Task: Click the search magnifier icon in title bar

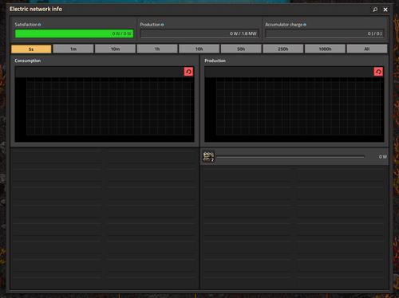Action: point(375,10)
